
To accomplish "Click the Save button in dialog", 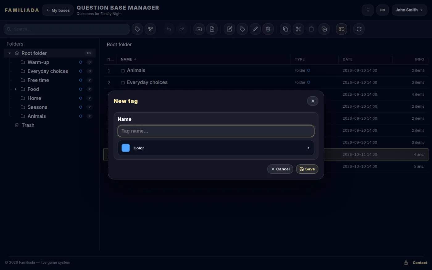I will coord(307,169).
